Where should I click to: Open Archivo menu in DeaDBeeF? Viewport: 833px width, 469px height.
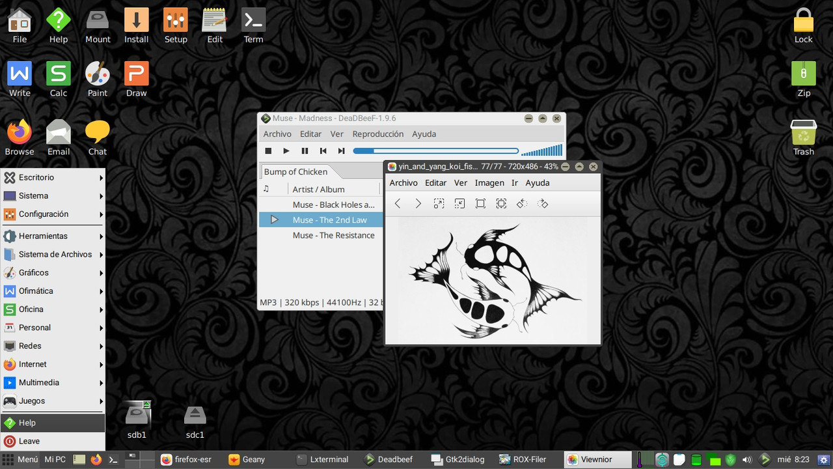pyautogui.click(x=277, y=134)
